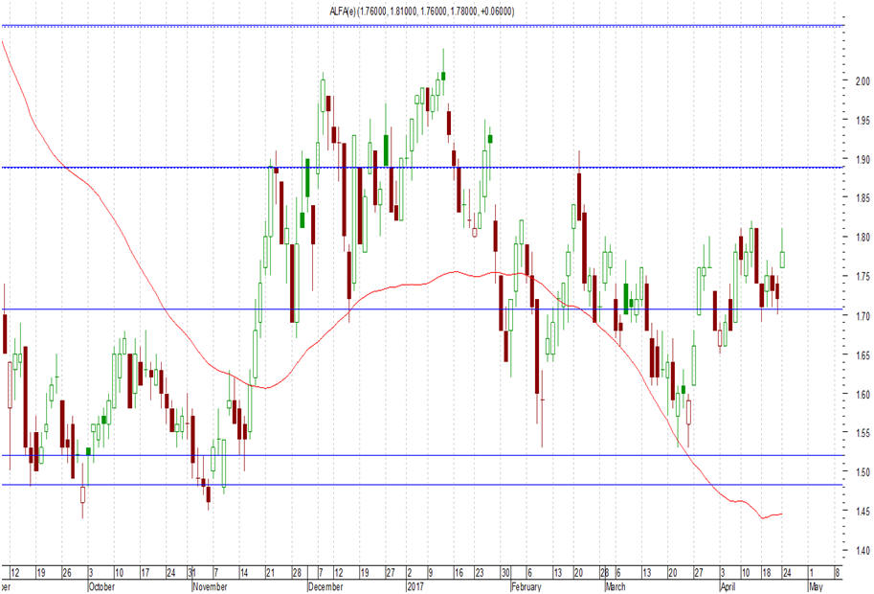Click the ALFA(e) chart title text

tap(421, 11)
